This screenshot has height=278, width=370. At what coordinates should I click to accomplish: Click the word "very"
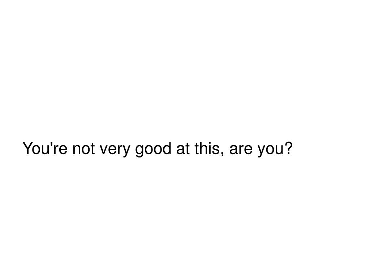tap(115, 150)
